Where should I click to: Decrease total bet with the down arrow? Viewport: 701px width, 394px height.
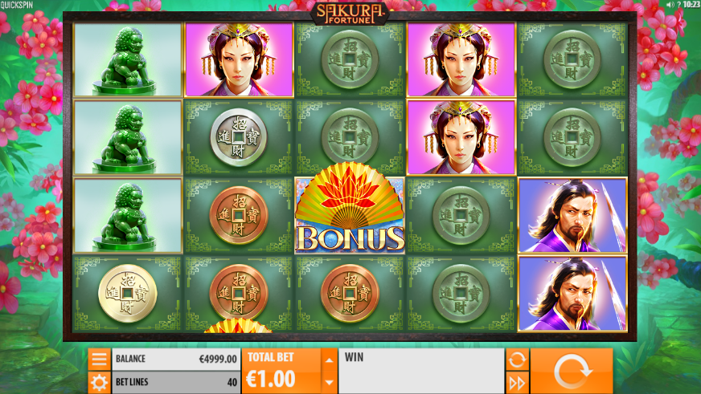pyautogui.click(x=330, y=383)
